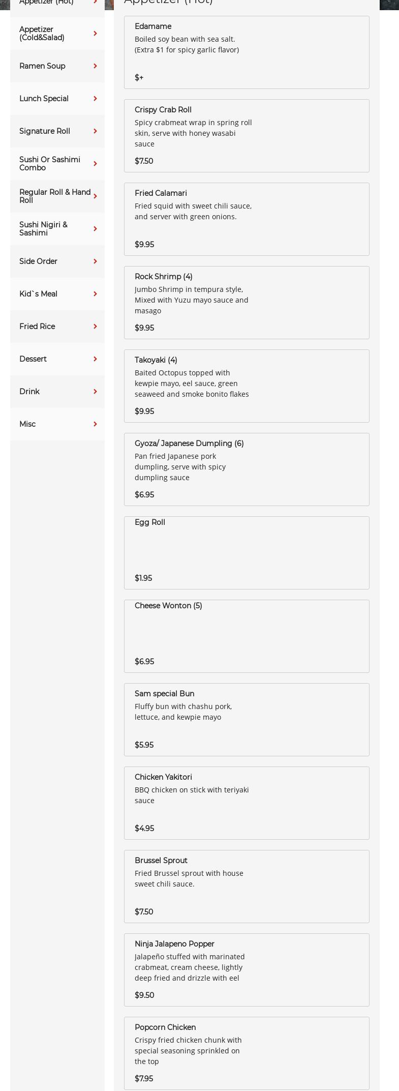Open the Appetizer (Cold&Salad) menu category
Viewport: 399px width, 1091px height.
[42, 34]
